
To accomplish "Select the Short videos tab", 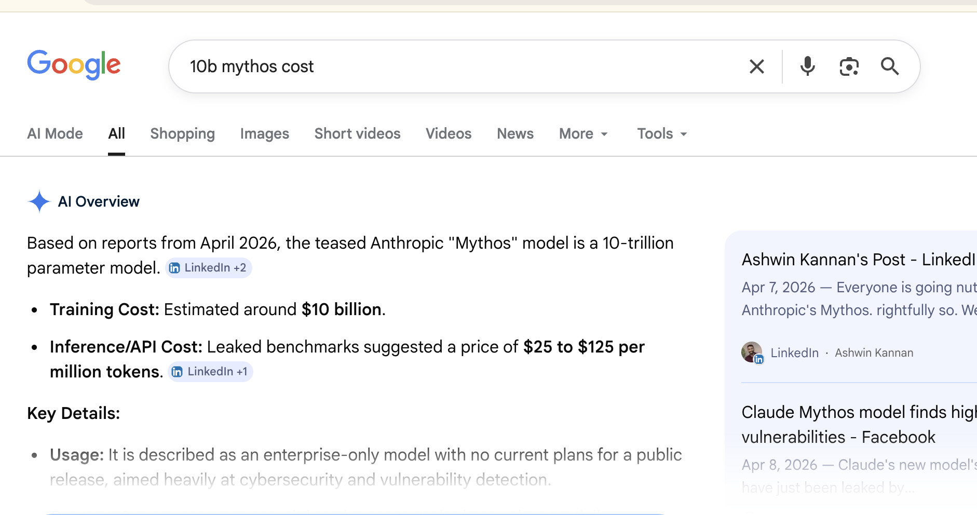I will [357, 134].
